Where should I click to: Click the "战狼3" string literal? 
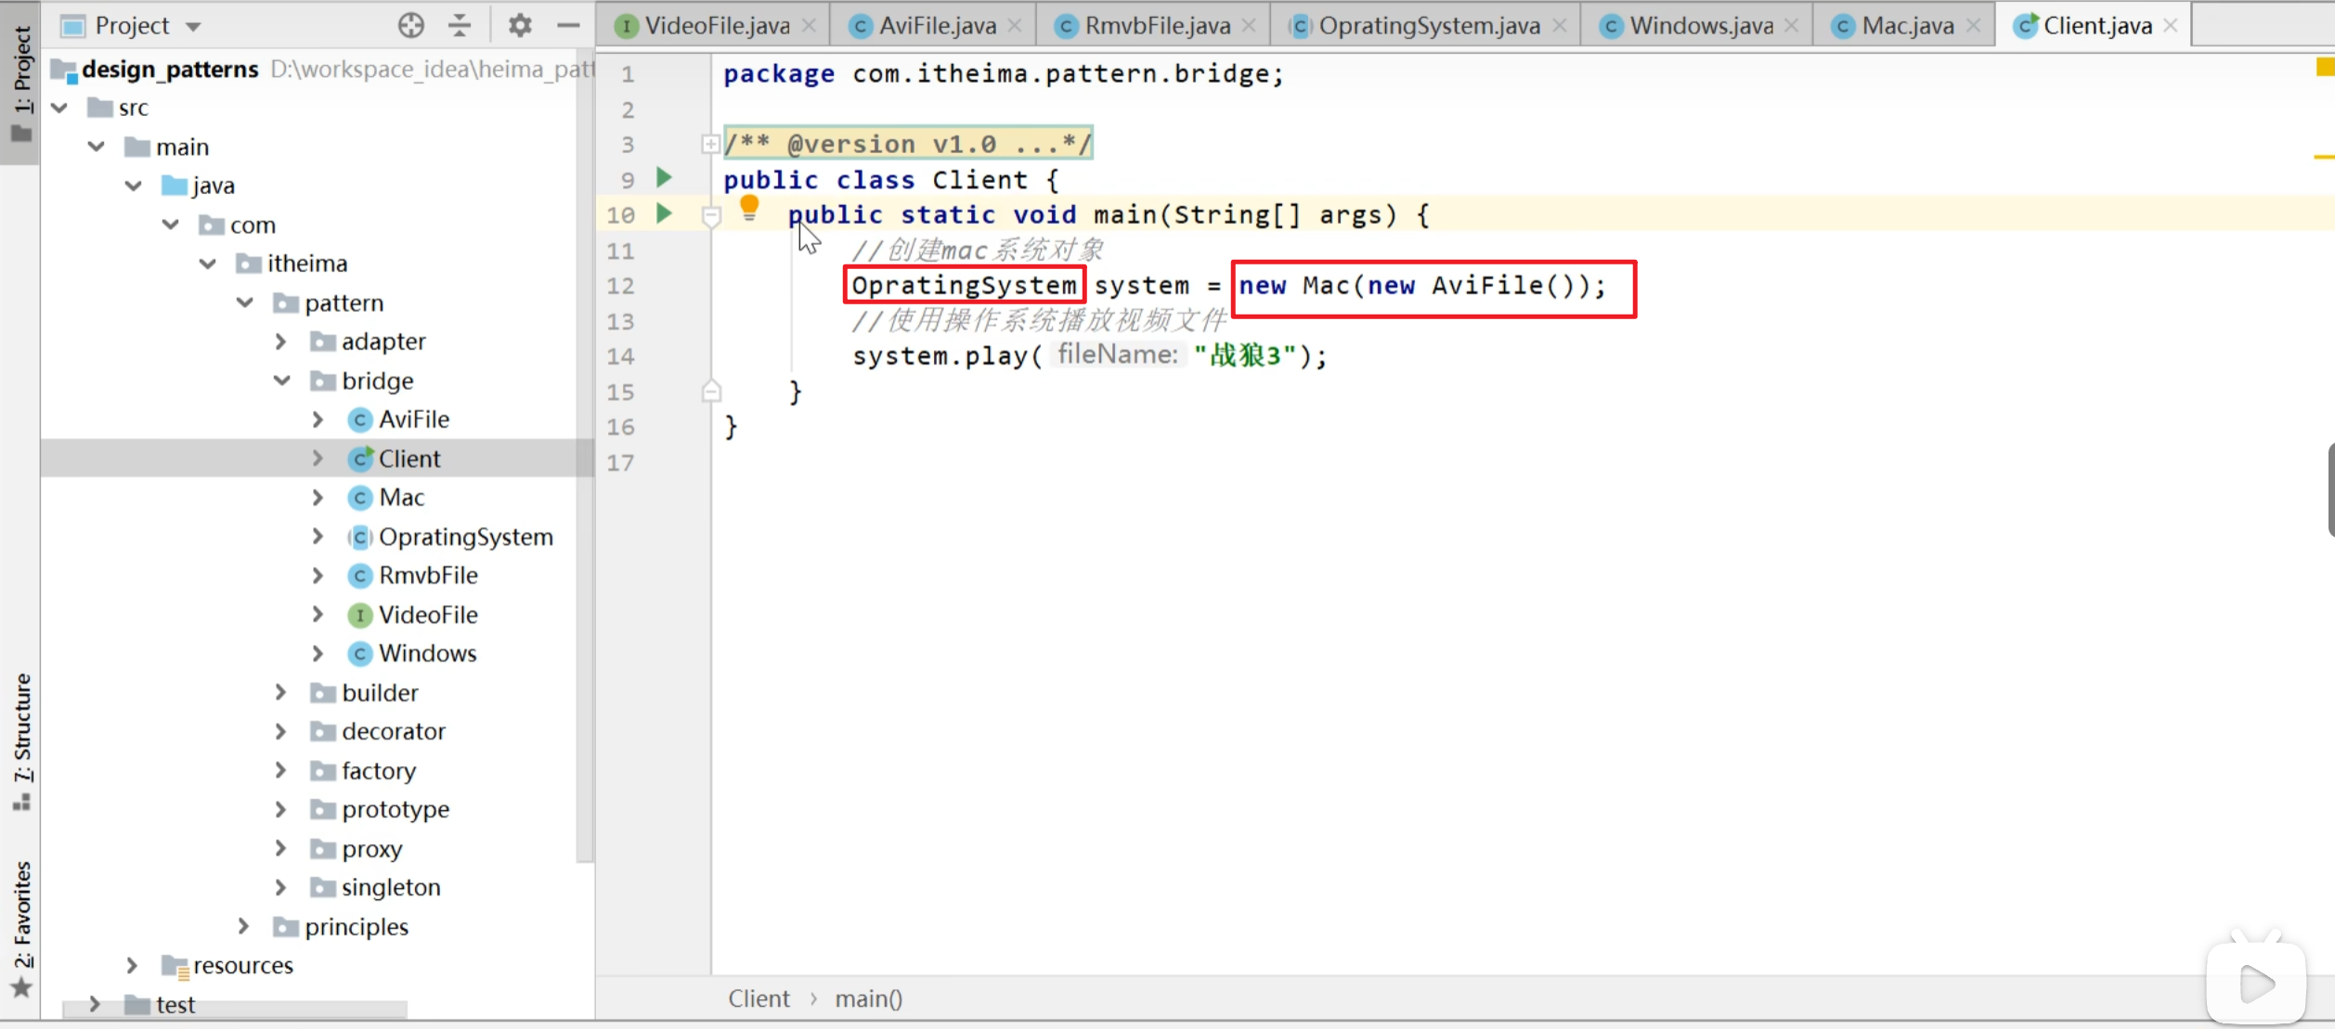click(x=1243, y=355)
